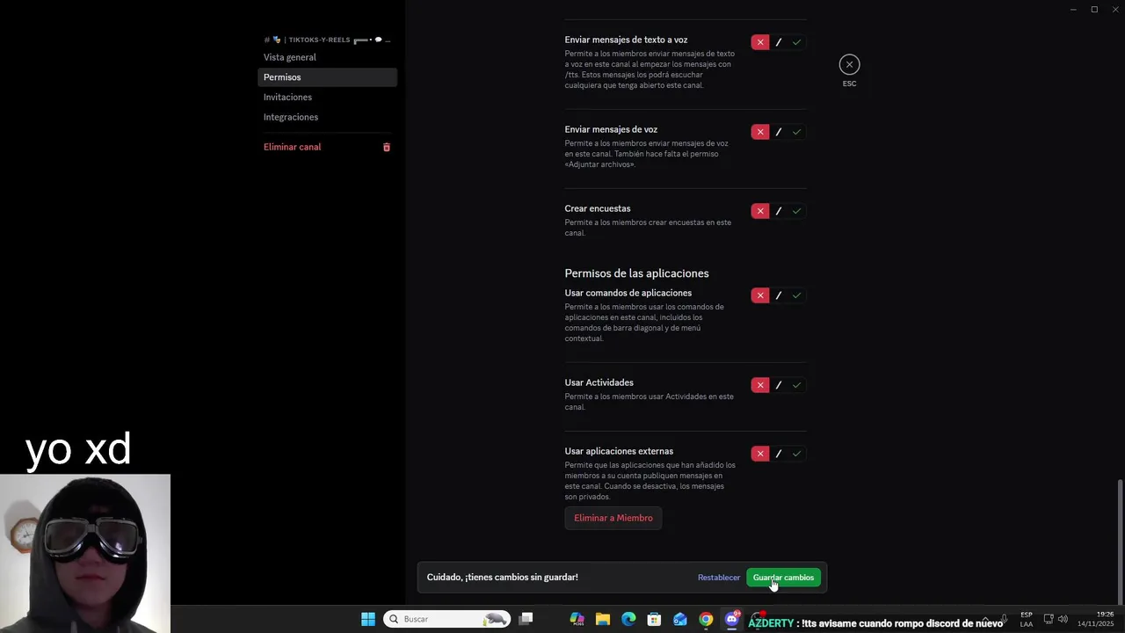Deny 'Usar comandos de aplicaciones' permission
This screenshot has height=633, width=1125.
[760, 295]
